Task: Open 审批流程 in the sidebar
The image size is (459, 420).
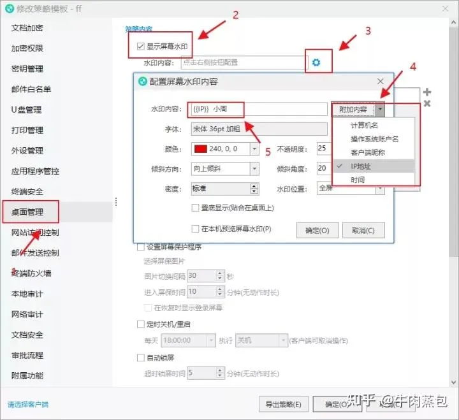Action: point(27,356)
